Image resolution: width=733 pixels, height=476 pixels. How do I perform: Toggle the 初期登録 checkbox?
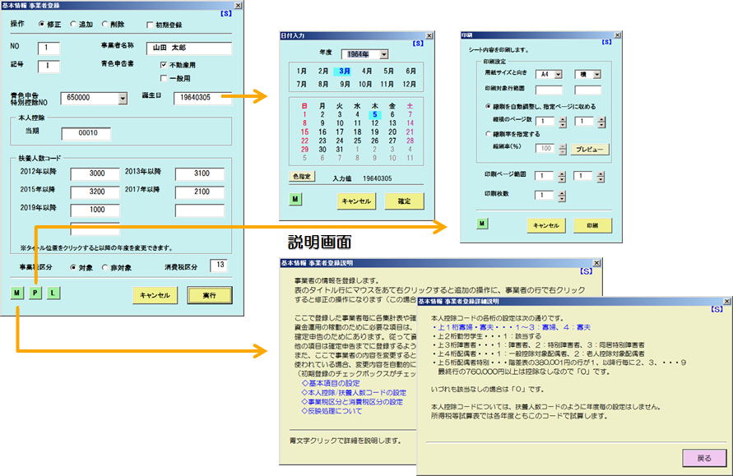[150, 25]
